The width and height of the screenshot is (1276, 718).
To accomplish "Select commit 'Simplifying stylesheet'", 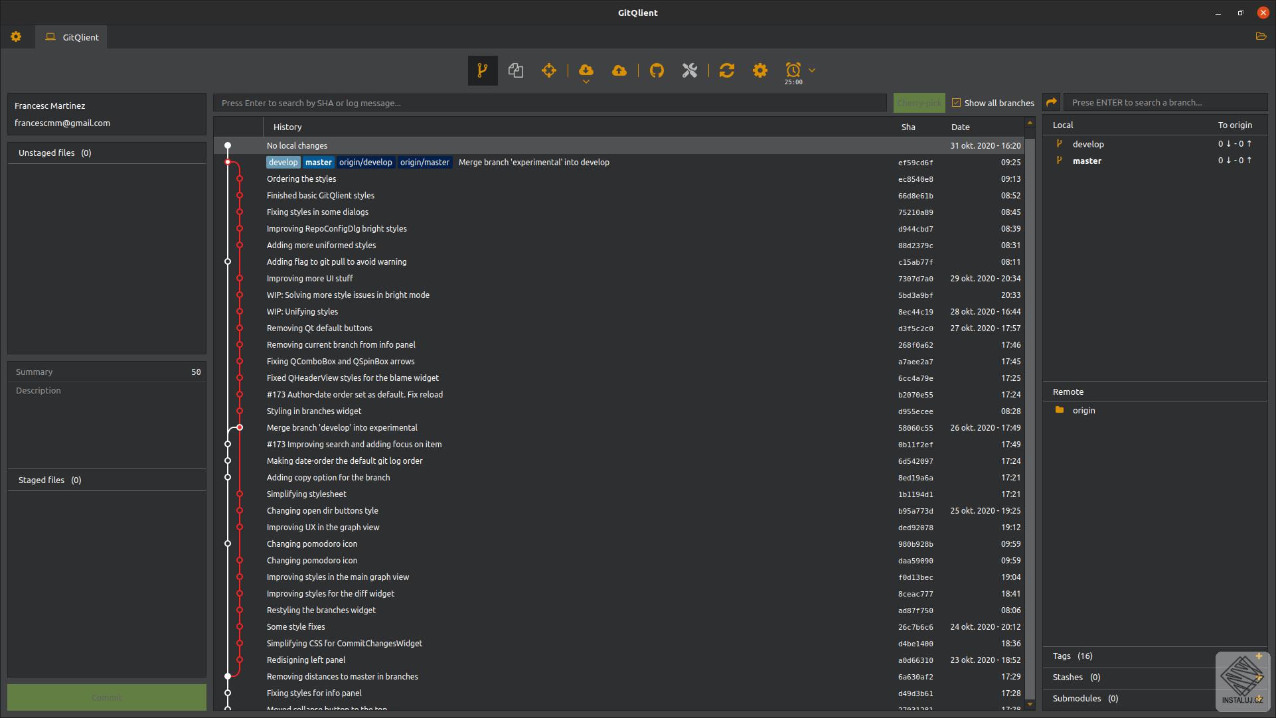I will (619, 494).
